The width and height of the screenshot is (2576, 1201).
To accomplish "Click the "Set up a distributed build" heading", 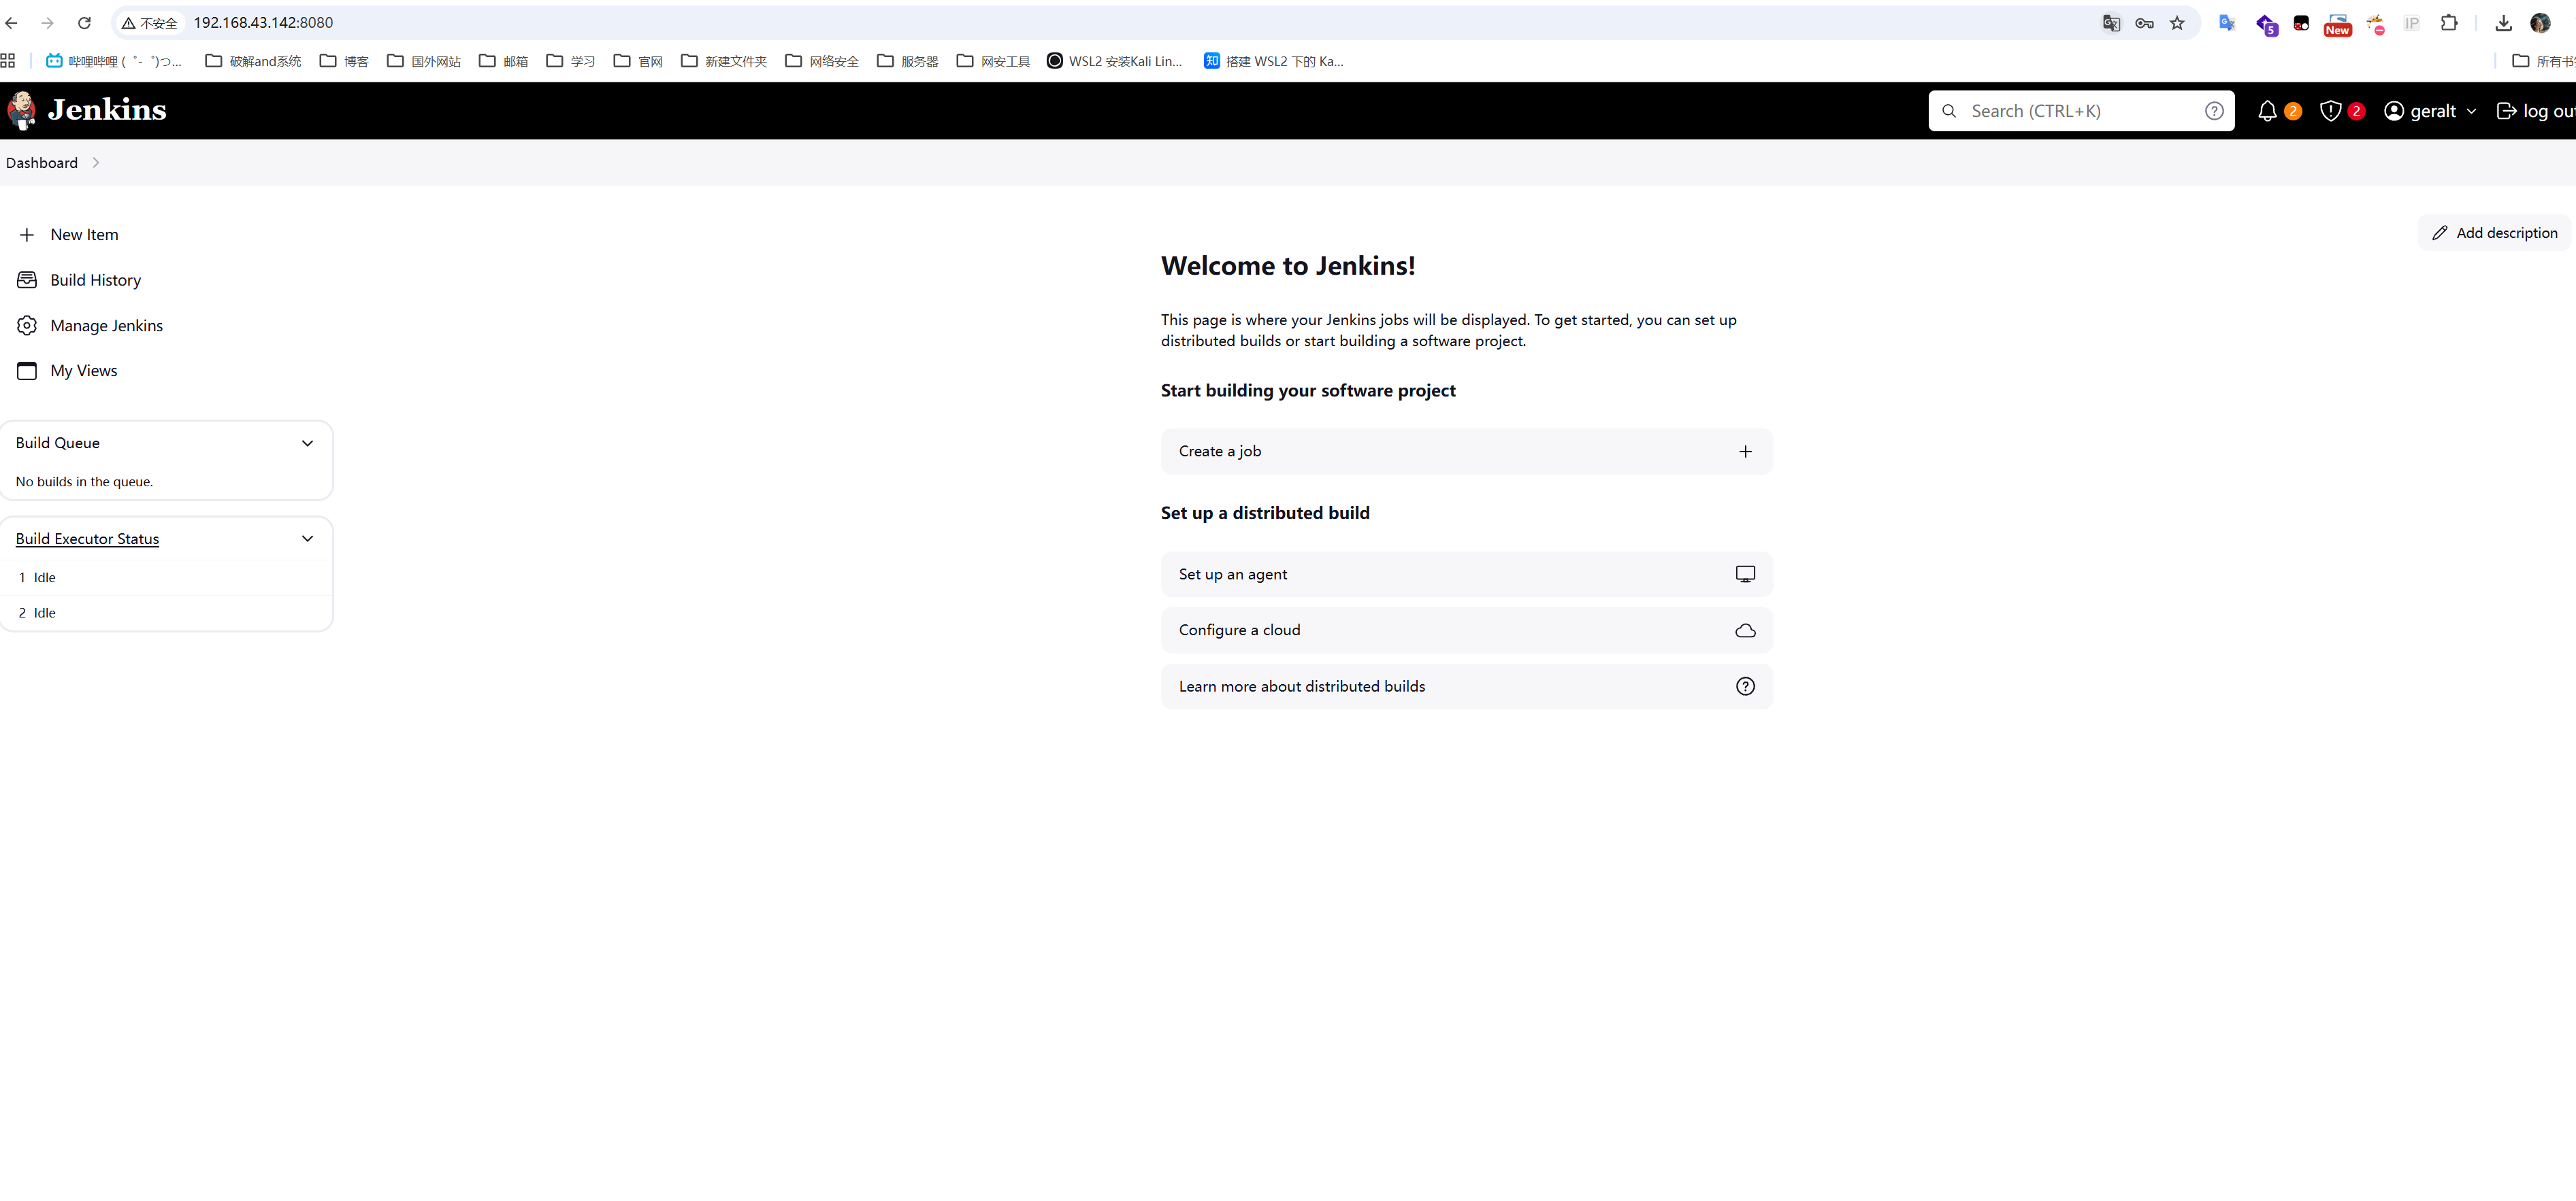I will tap(1265, 513).
